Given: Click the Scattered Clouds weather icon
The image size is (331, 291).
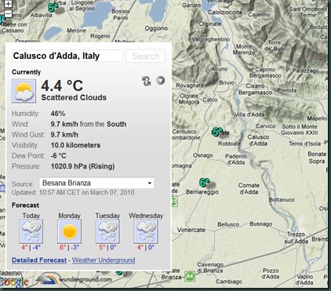Looking at the screenshot, I should [x=24, y=91].
